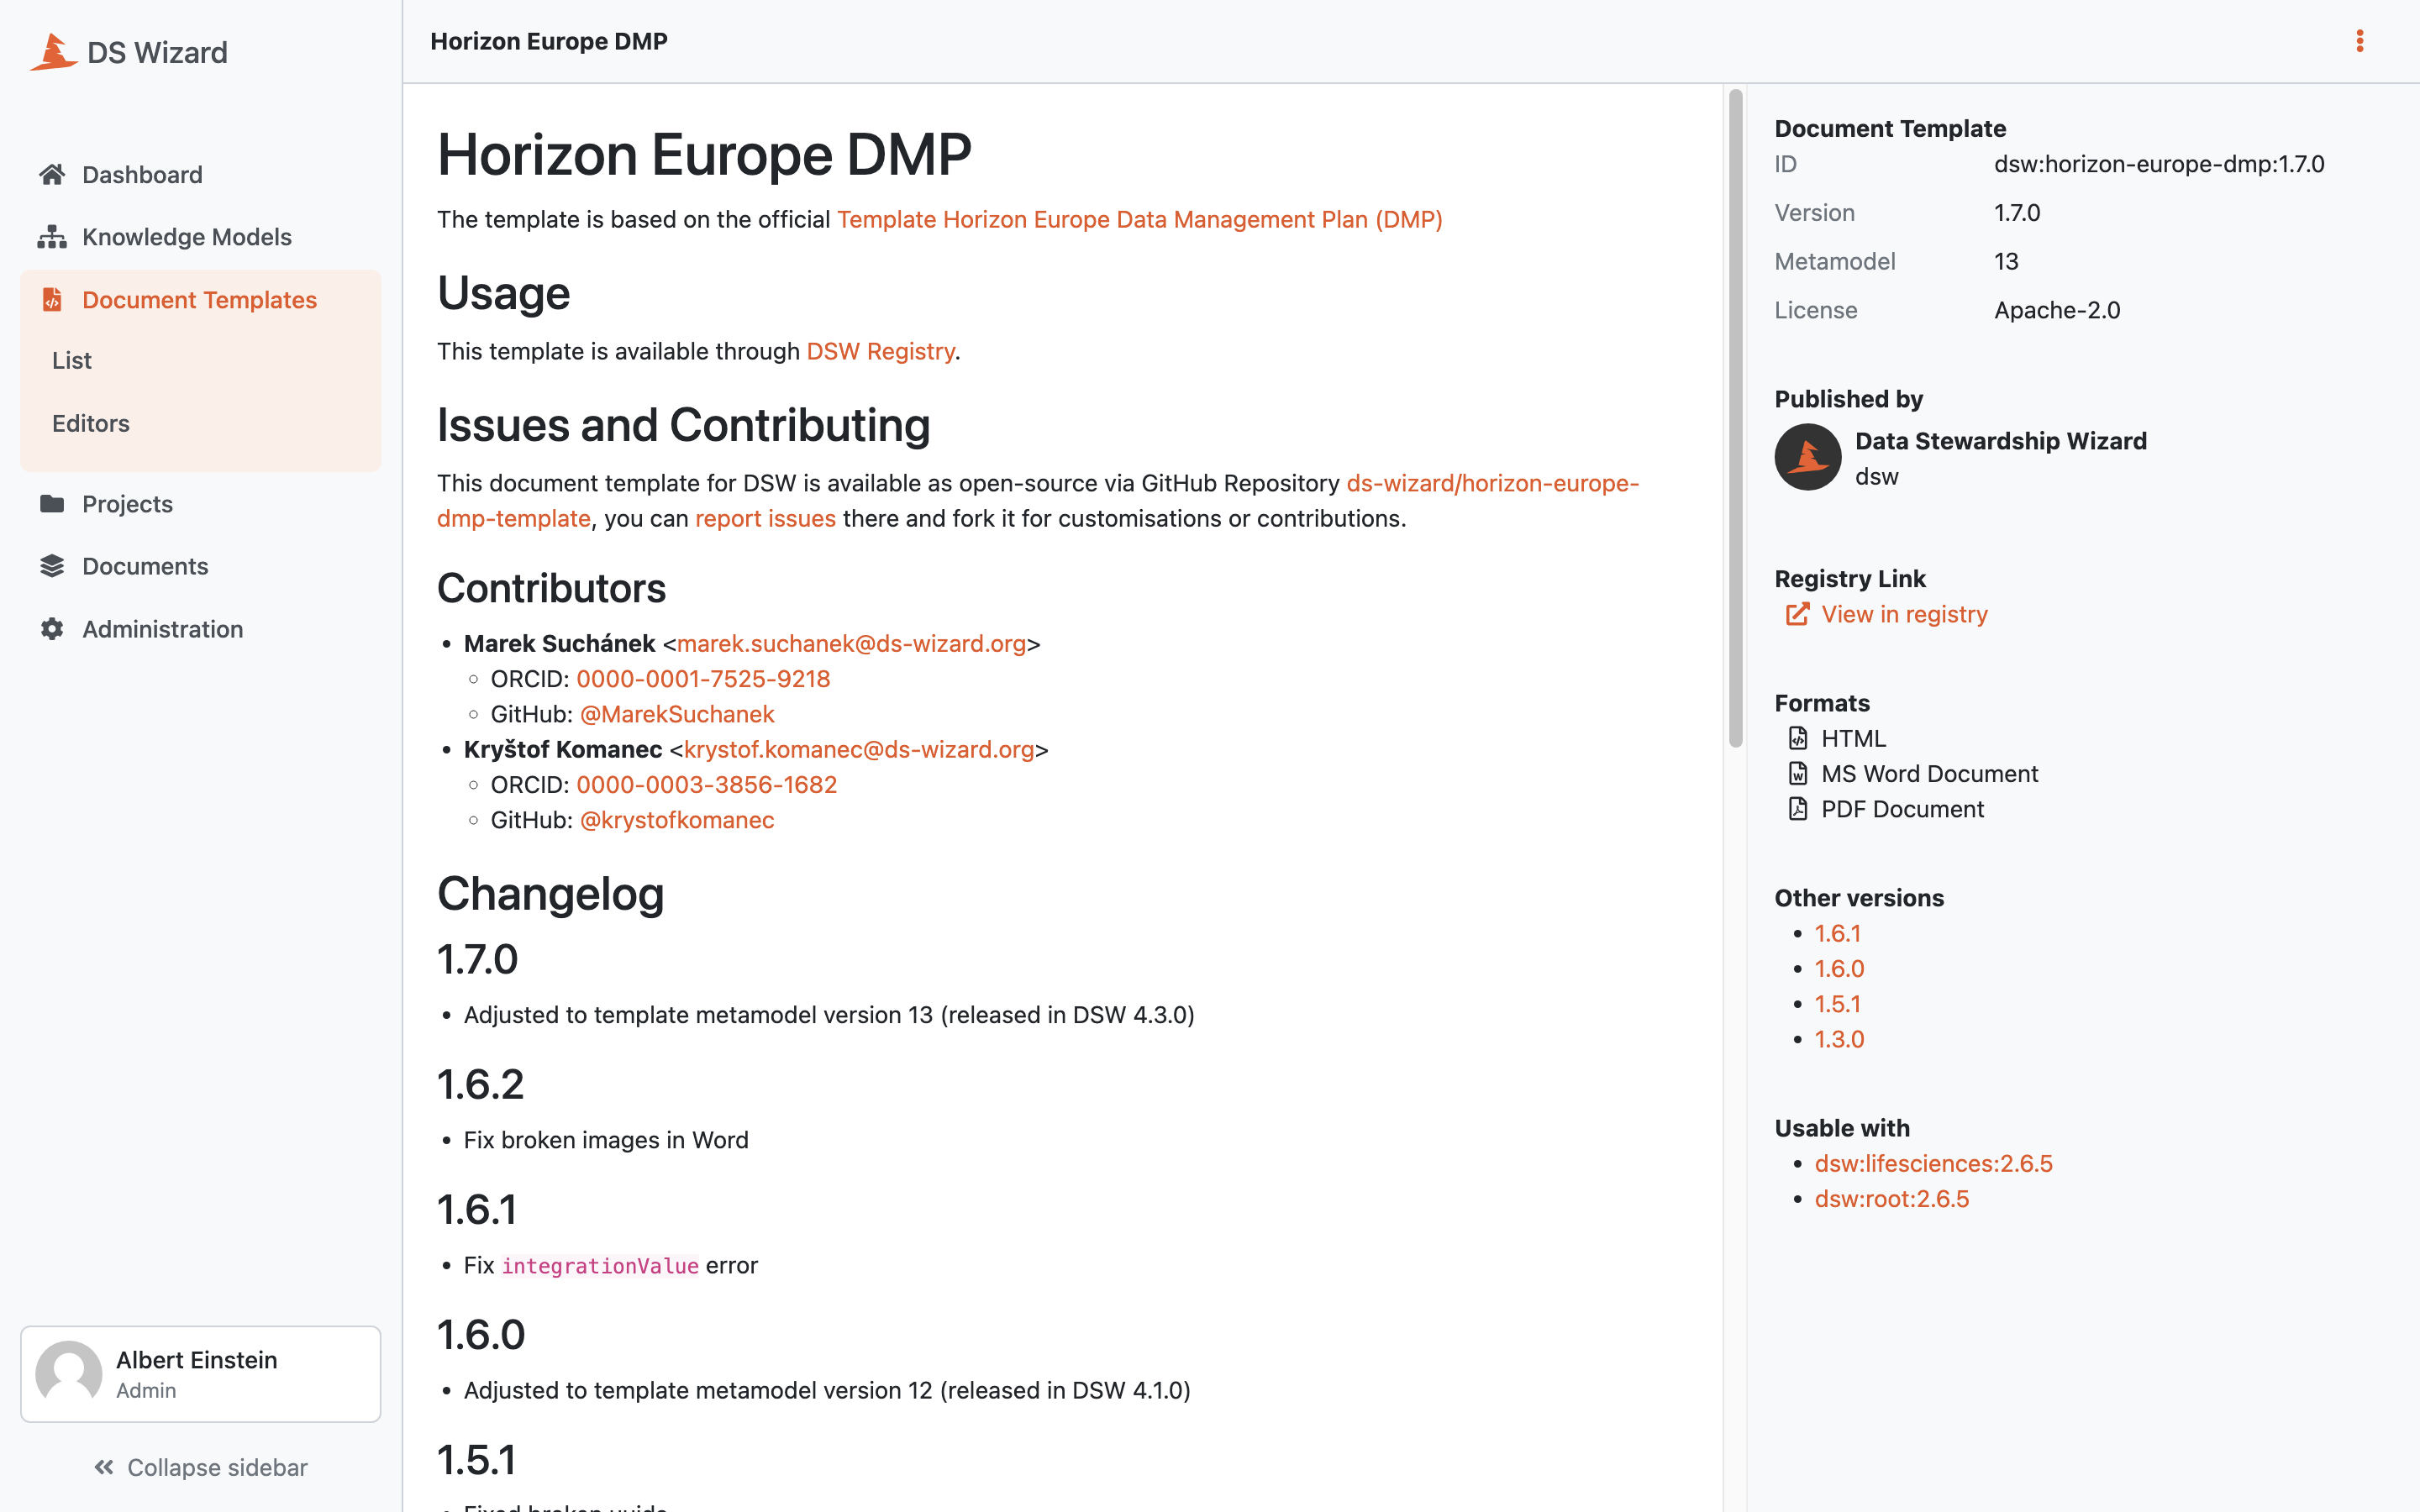
Task: Select Document Templates in sidebar
Action: pos(201,300)
